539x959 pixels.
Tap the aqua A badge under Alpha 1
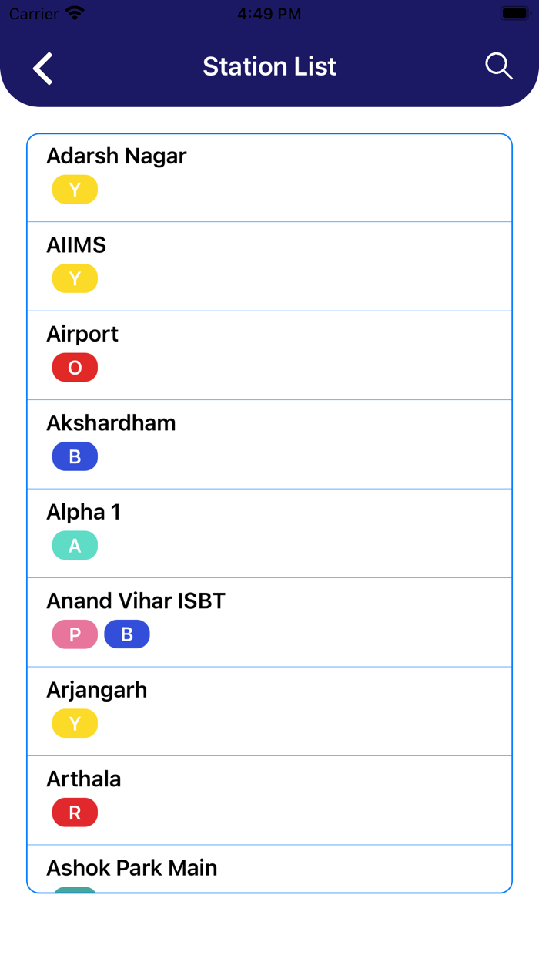click(75, 546)
